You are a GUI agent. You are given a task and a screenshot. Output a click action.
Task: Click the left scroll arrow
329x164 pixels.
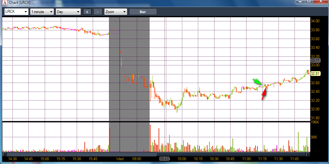(x=4, y=154)
